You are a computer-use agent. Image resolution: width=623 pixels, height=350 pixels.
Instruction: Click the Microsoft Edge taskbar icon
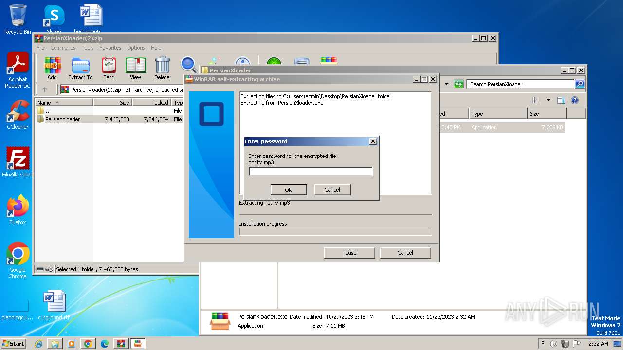(105, 344)
